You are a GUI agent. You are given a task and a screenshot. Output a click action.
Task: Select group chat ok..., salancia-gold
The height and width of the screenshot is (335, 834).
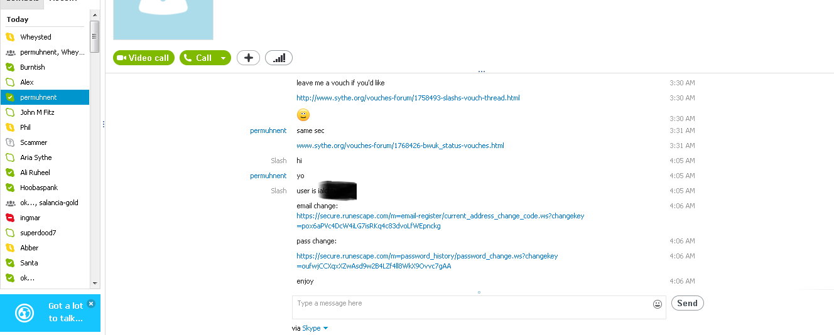45,203
